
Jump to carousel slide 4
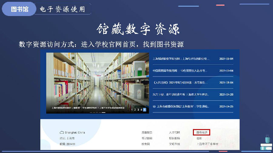tap(141, 110)
